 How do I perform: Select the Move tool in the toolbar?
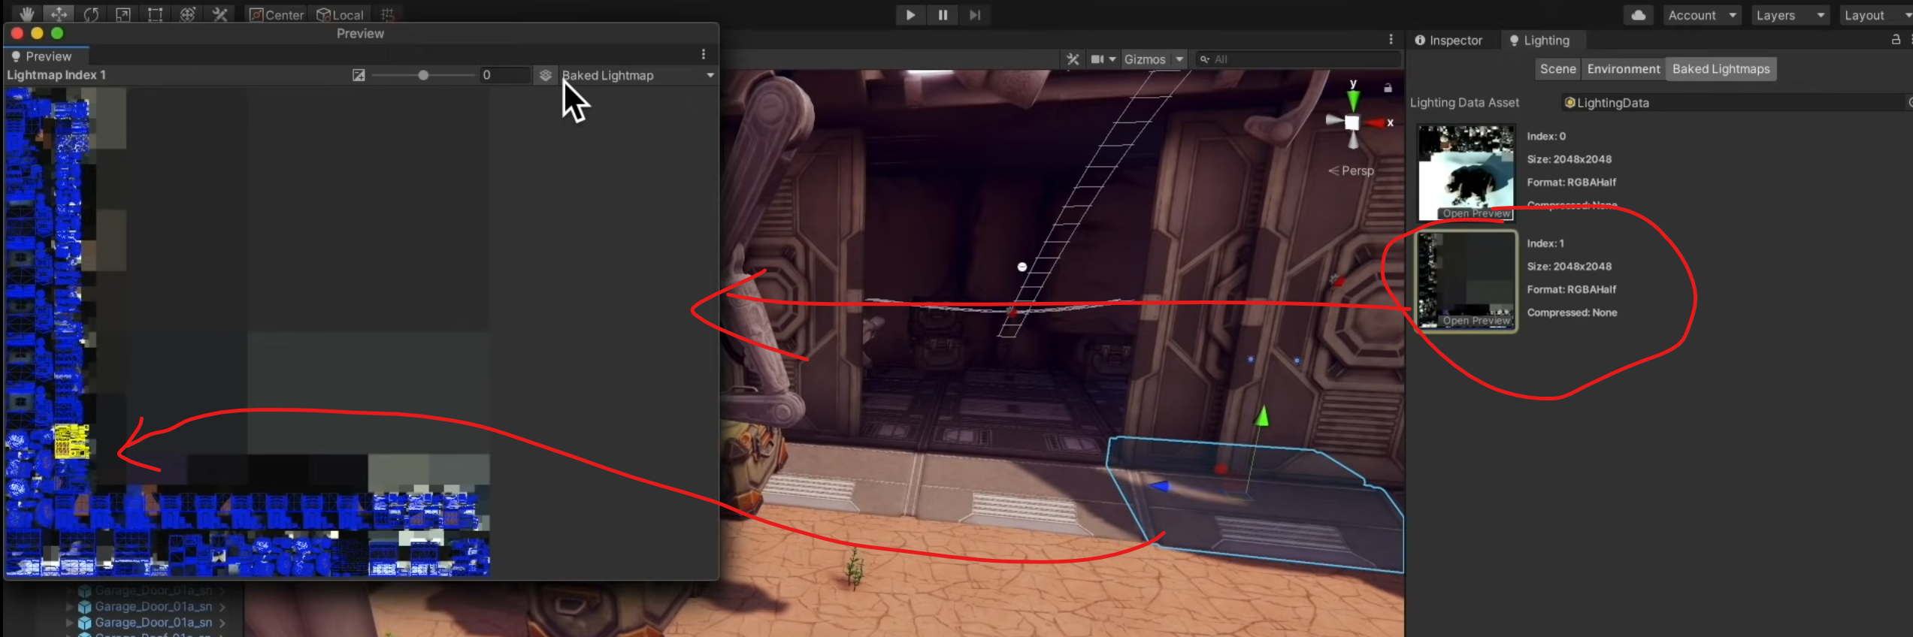coord(59,14)
